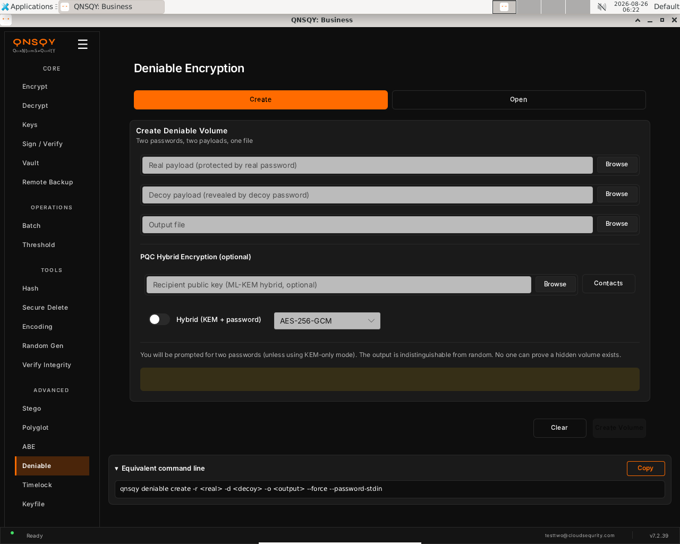Click the Default label in the top panel

pyautogui.click(x=666, y=7)
